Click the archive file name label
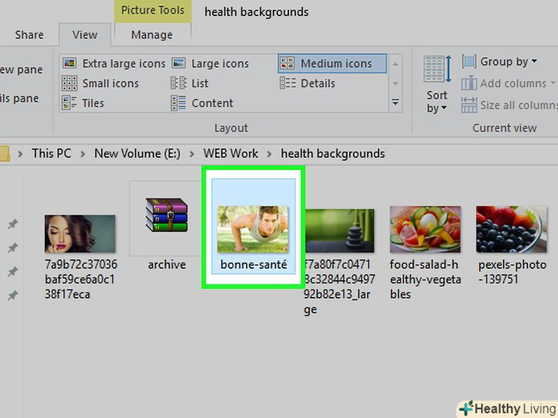558x418 pixels. (167, 265)
